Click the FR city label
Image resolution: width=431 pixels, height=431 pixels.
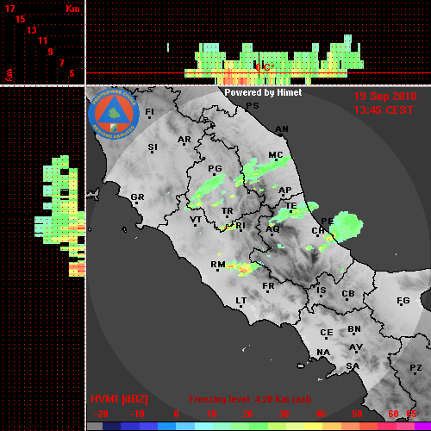268,286
